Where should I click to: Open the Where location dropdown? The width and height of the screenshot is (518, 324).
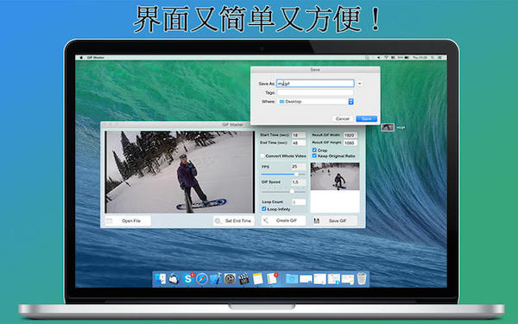click(315, 101)
